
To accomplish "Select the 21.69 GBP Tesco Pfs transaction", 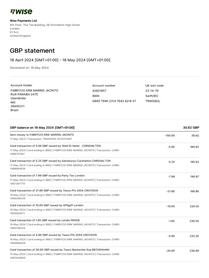I will tap(54, 191).
